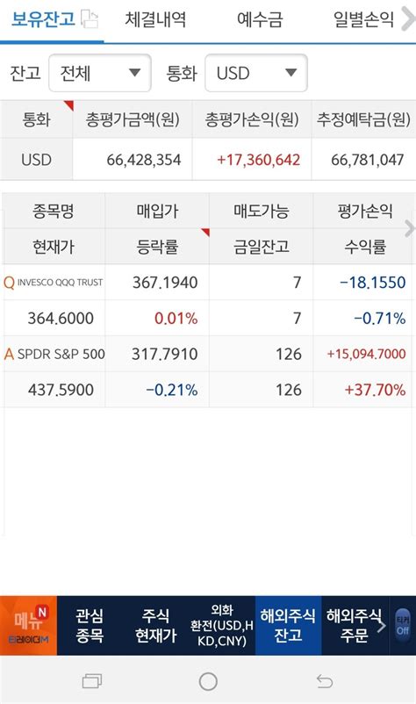Show more tabs with top right chevron
Viewport: 416px width, 704px height.
pos(407,18)
